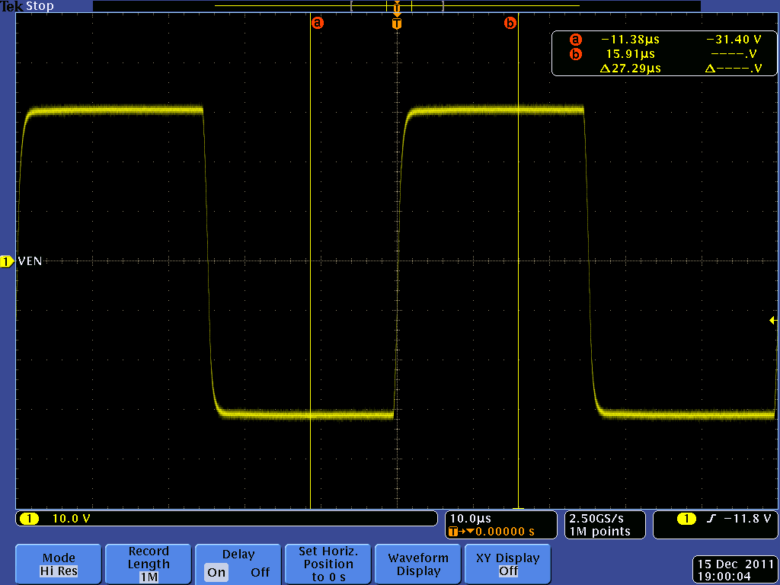The width and height of the screenshot is (780, 585).
Task: Click the 2.50GS/s sample rate readout
Action: [x=596, y=519]
